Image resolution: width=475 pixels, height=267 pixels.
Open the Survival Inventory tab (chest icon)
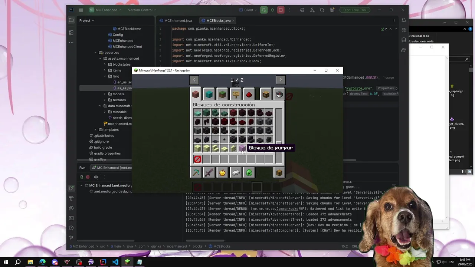click(279, 172)
